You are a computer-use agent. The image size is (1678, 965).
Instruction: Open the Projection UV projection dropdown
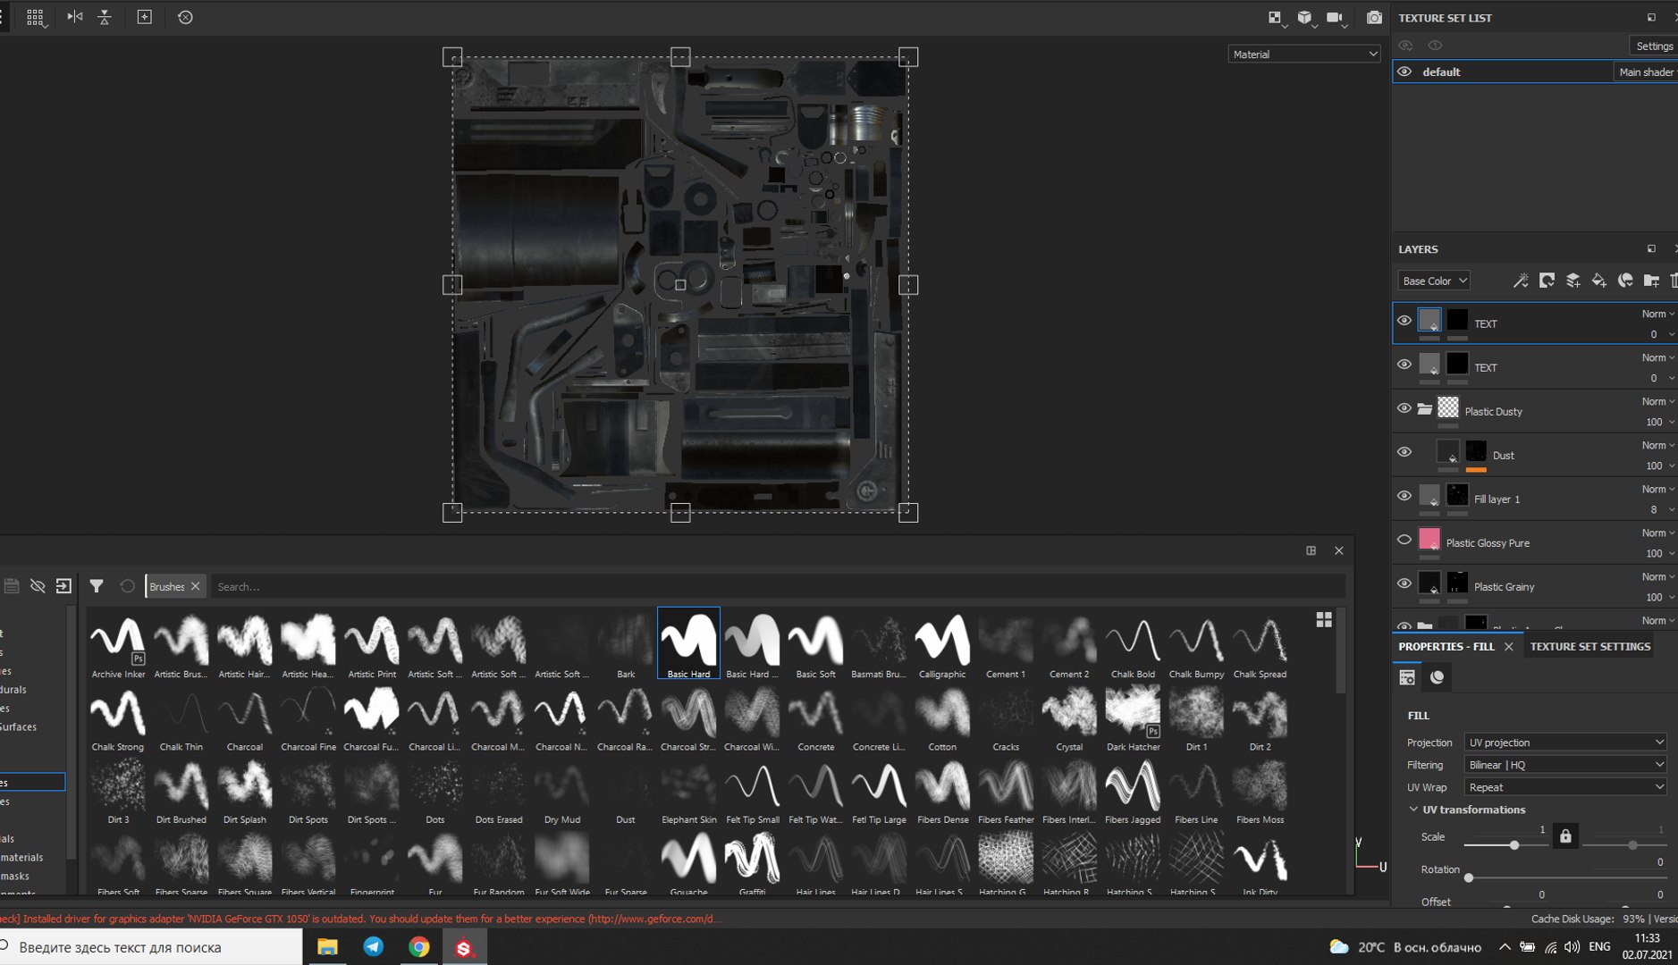tap(1565, 743)
